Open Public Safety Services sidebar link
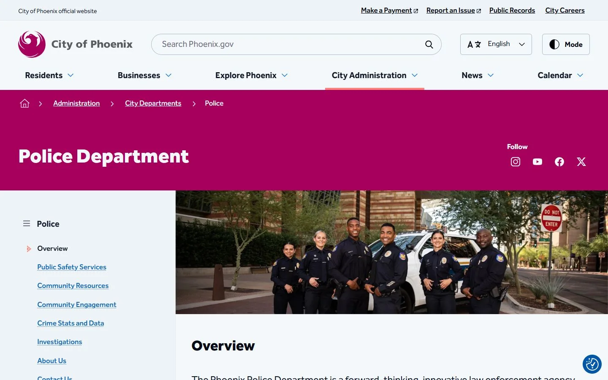This screenshot has height=380, width=608. pos(72,267)
